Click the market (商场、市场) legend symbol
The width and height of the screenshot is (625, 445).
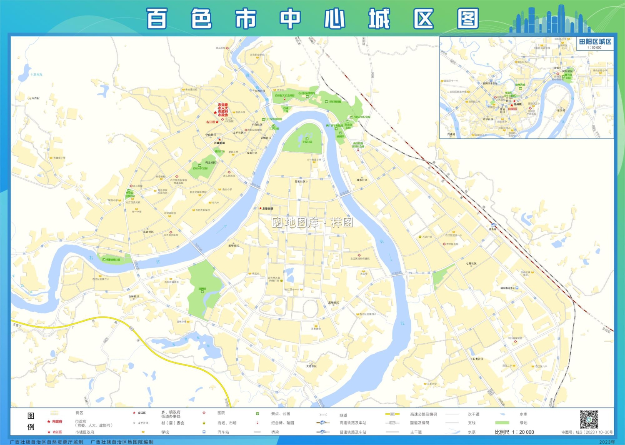coord(204,423)
